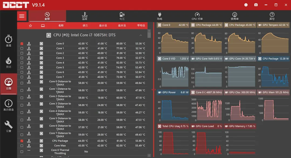The width and height of the screenshot is (291, 158).
Task: Switch to the CPU 频率 frequency tab
Action: click(197, 16)
